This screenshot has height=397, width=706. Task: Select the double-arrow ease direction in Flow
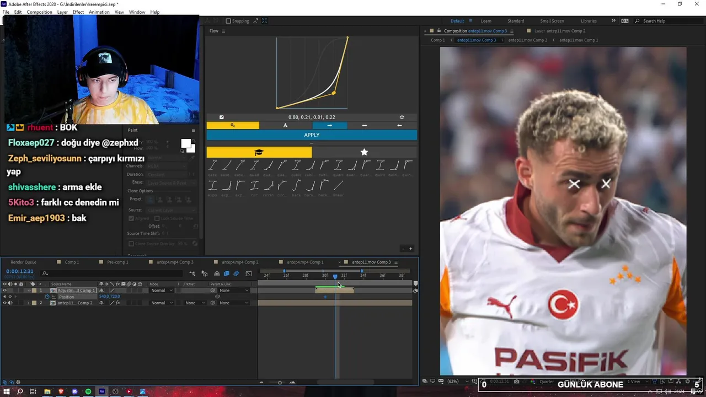point(364,125)
